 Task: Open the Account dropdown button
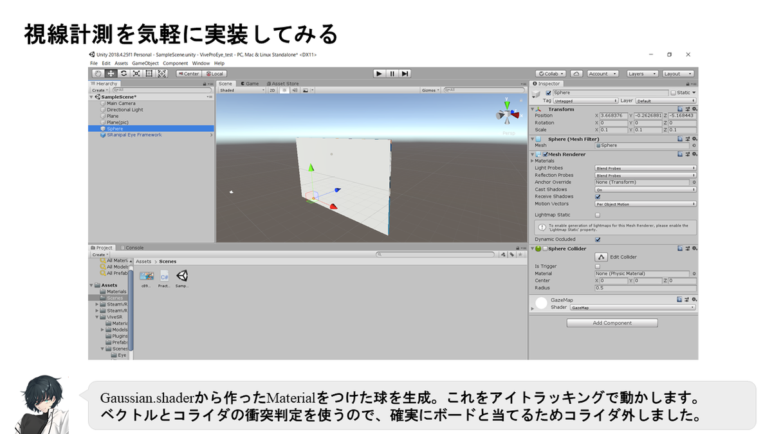click(602, 73)
